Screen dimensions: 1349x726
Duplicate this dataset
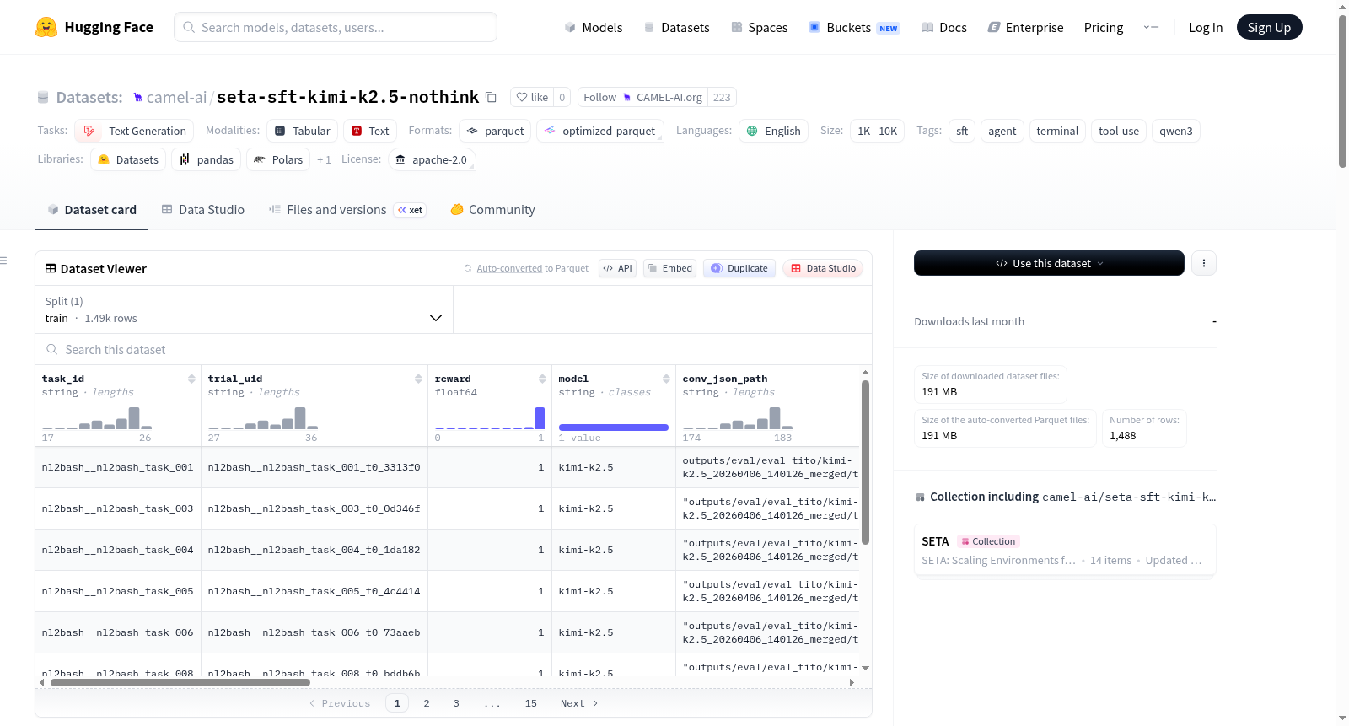tap(739, 268)
